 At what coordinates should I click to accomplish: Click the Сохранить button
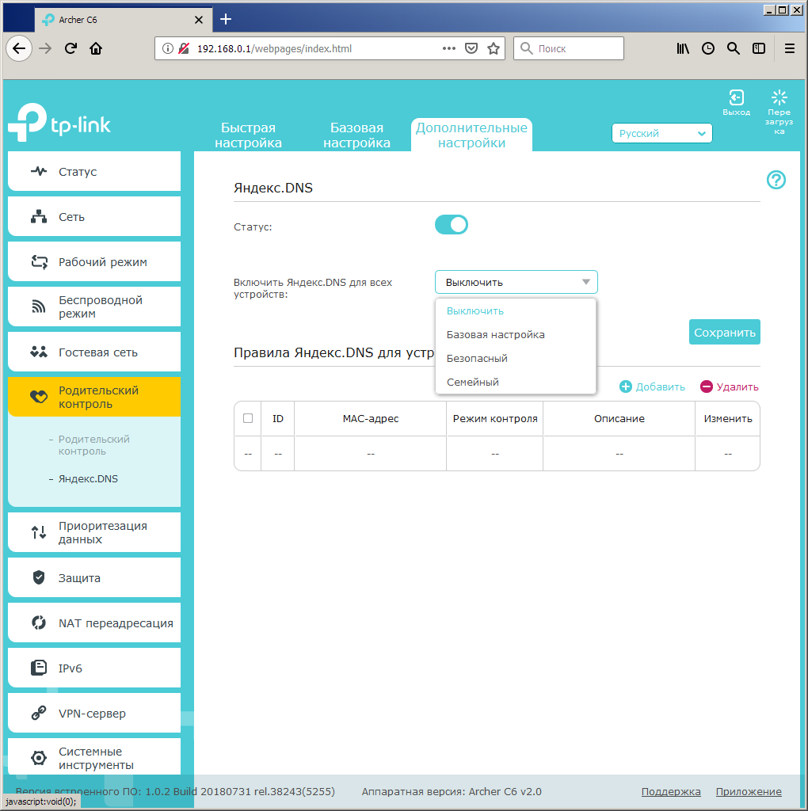[724, 332]
